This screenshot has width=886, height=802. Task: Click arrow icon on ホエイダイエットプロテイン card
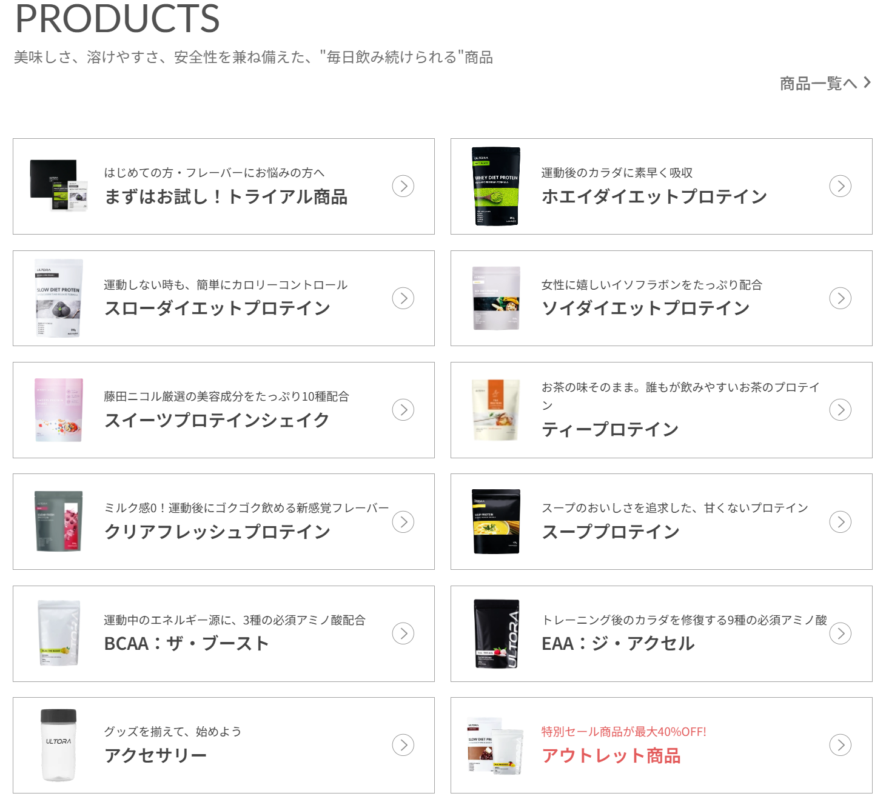coord(841,186)
